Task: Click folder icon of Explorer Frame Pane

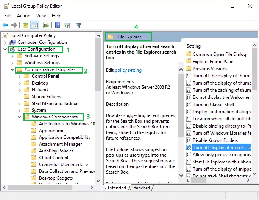Action: [189, 61]
